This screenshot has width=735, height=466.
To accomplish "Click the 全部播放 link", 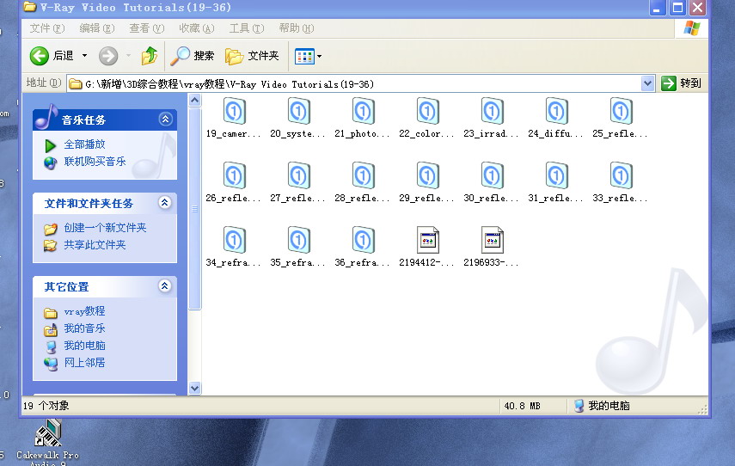I will 84,144.
